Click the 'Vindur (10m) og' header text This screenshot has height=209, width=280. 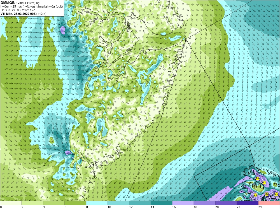point(29,3)
